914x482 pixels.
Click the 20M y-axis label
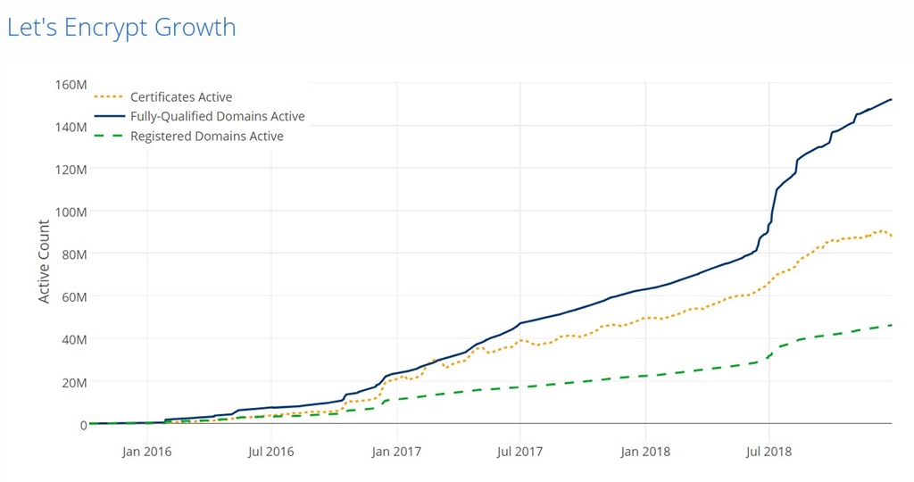click(x=75, y=382)
